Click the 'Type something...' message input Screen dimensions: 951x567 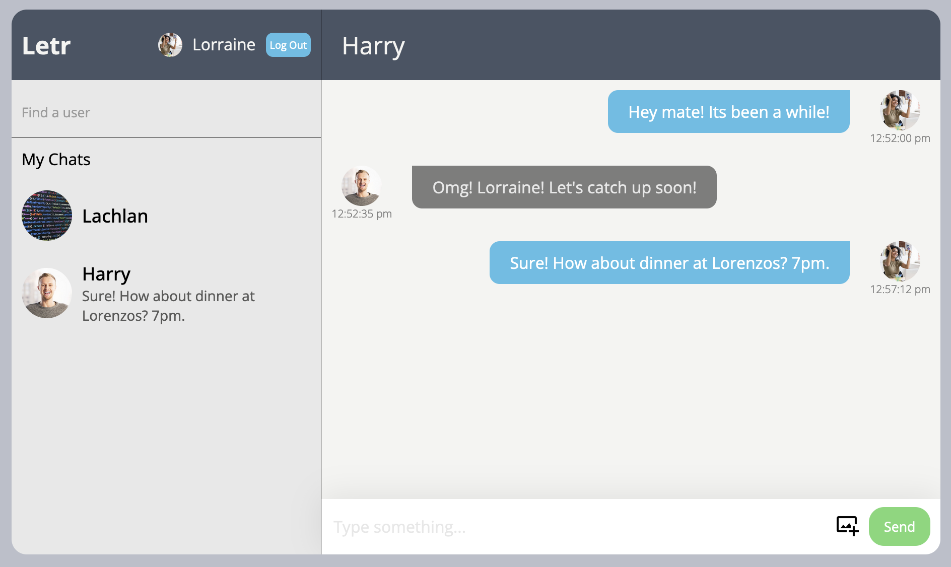574,527
